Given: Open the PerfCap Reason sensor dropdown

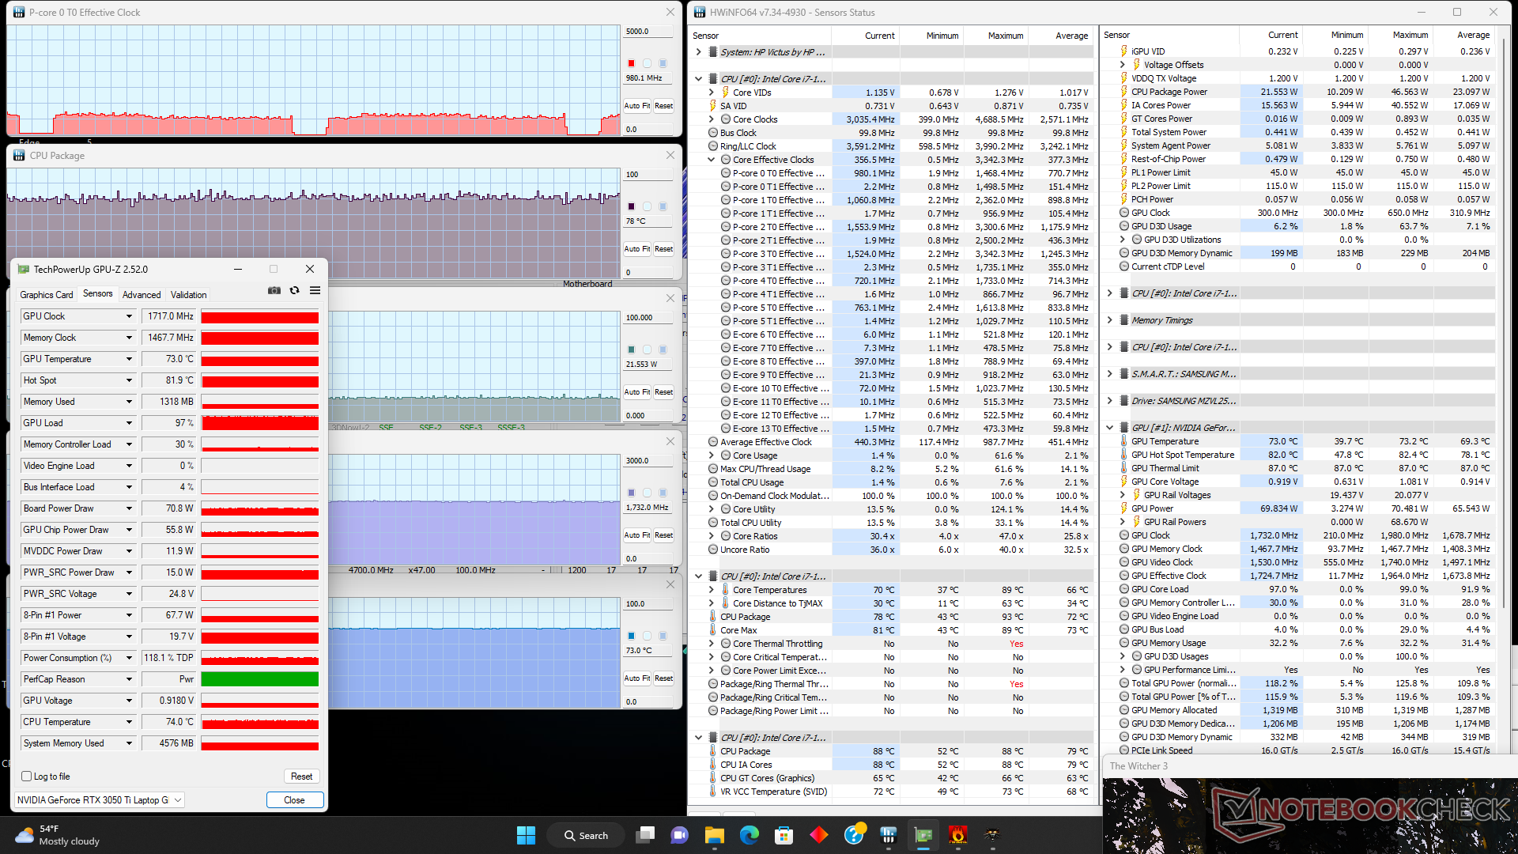Looking at the screenshot, I should [129, 679].
